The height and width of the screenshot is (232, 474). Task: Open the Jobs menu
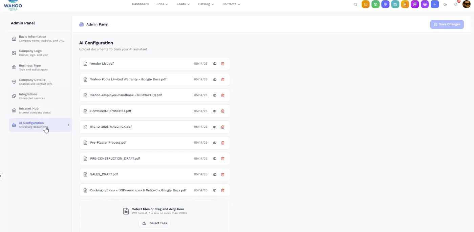coord(162,4)
